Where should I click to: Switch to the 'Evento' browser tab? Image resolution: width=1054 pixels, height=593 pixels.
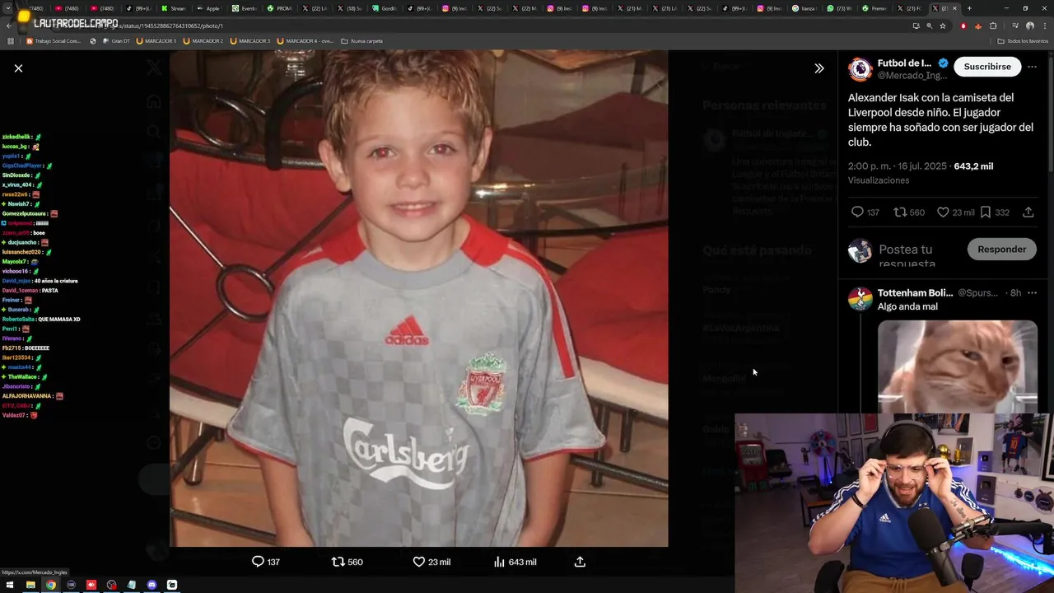244,8
